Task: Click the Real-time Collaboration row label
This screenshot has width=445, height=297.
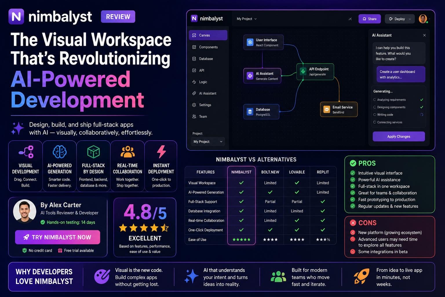Action: pyautogui.click(x=206, y=220)
